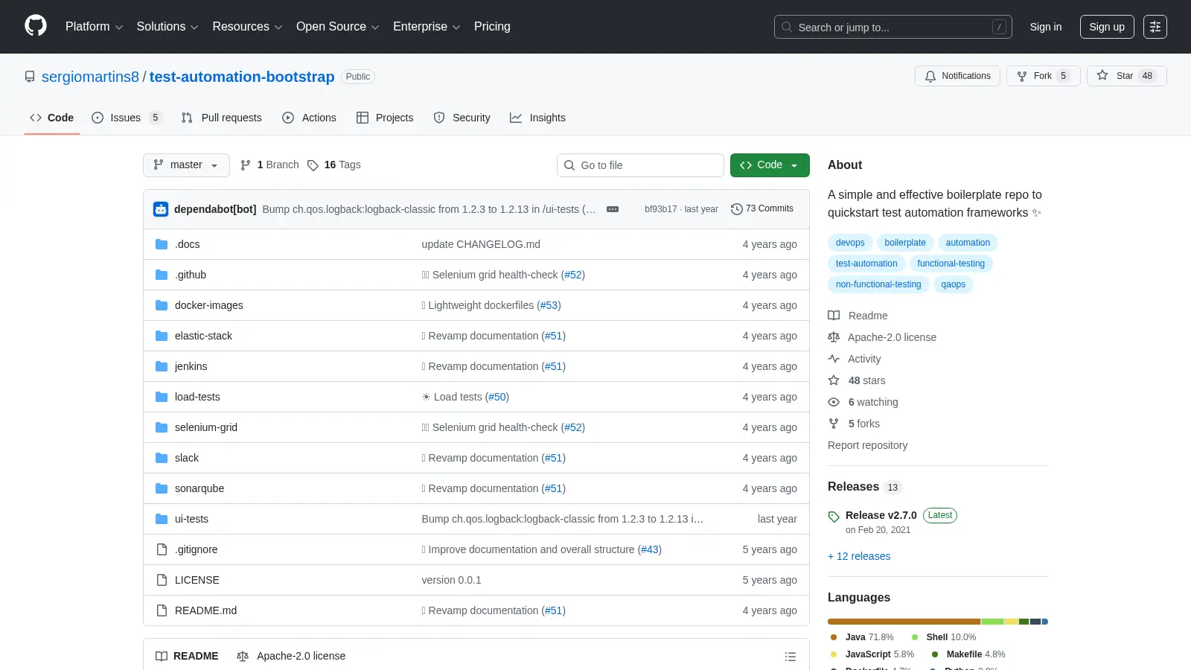Click the LICENSE file icon
Screen dimensions: 1191x670
pyautogui.click(x=162, y=580)
